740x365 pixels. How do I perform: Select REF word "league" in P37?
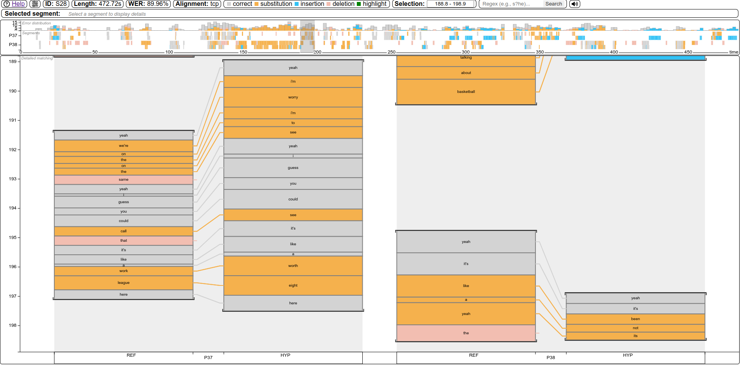pyautogui.click(x=124, y=283)
